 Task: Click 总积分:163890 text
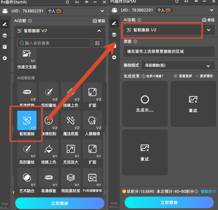[140, 191]
